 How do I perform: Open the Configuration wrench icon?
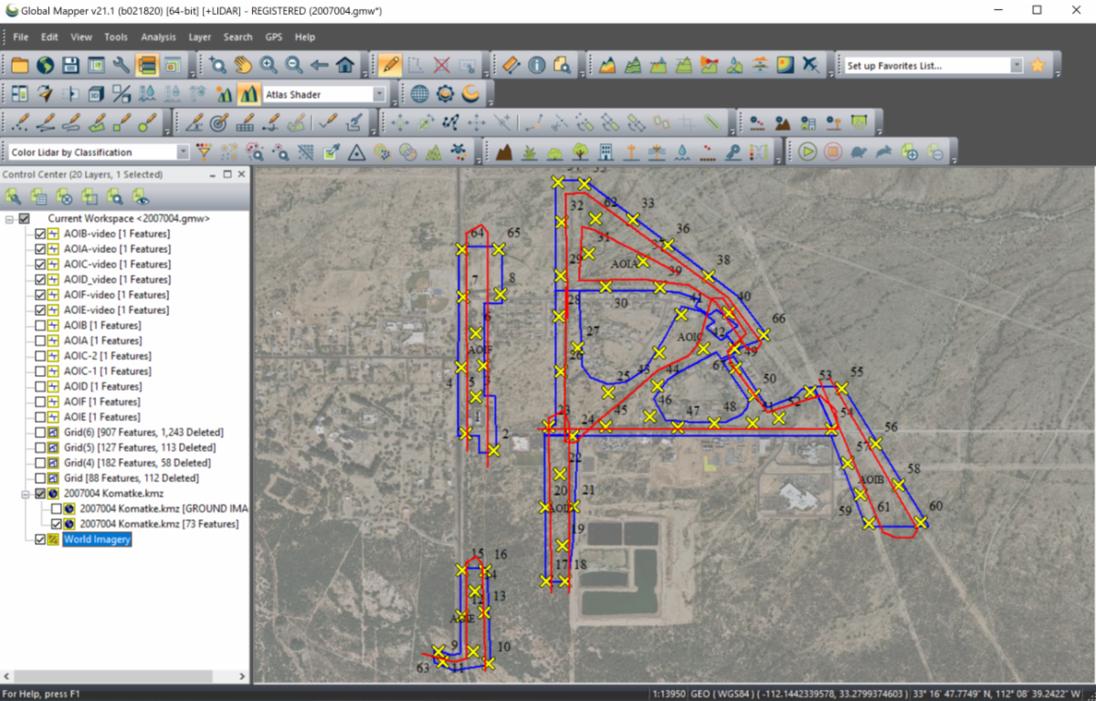point(121,65)
